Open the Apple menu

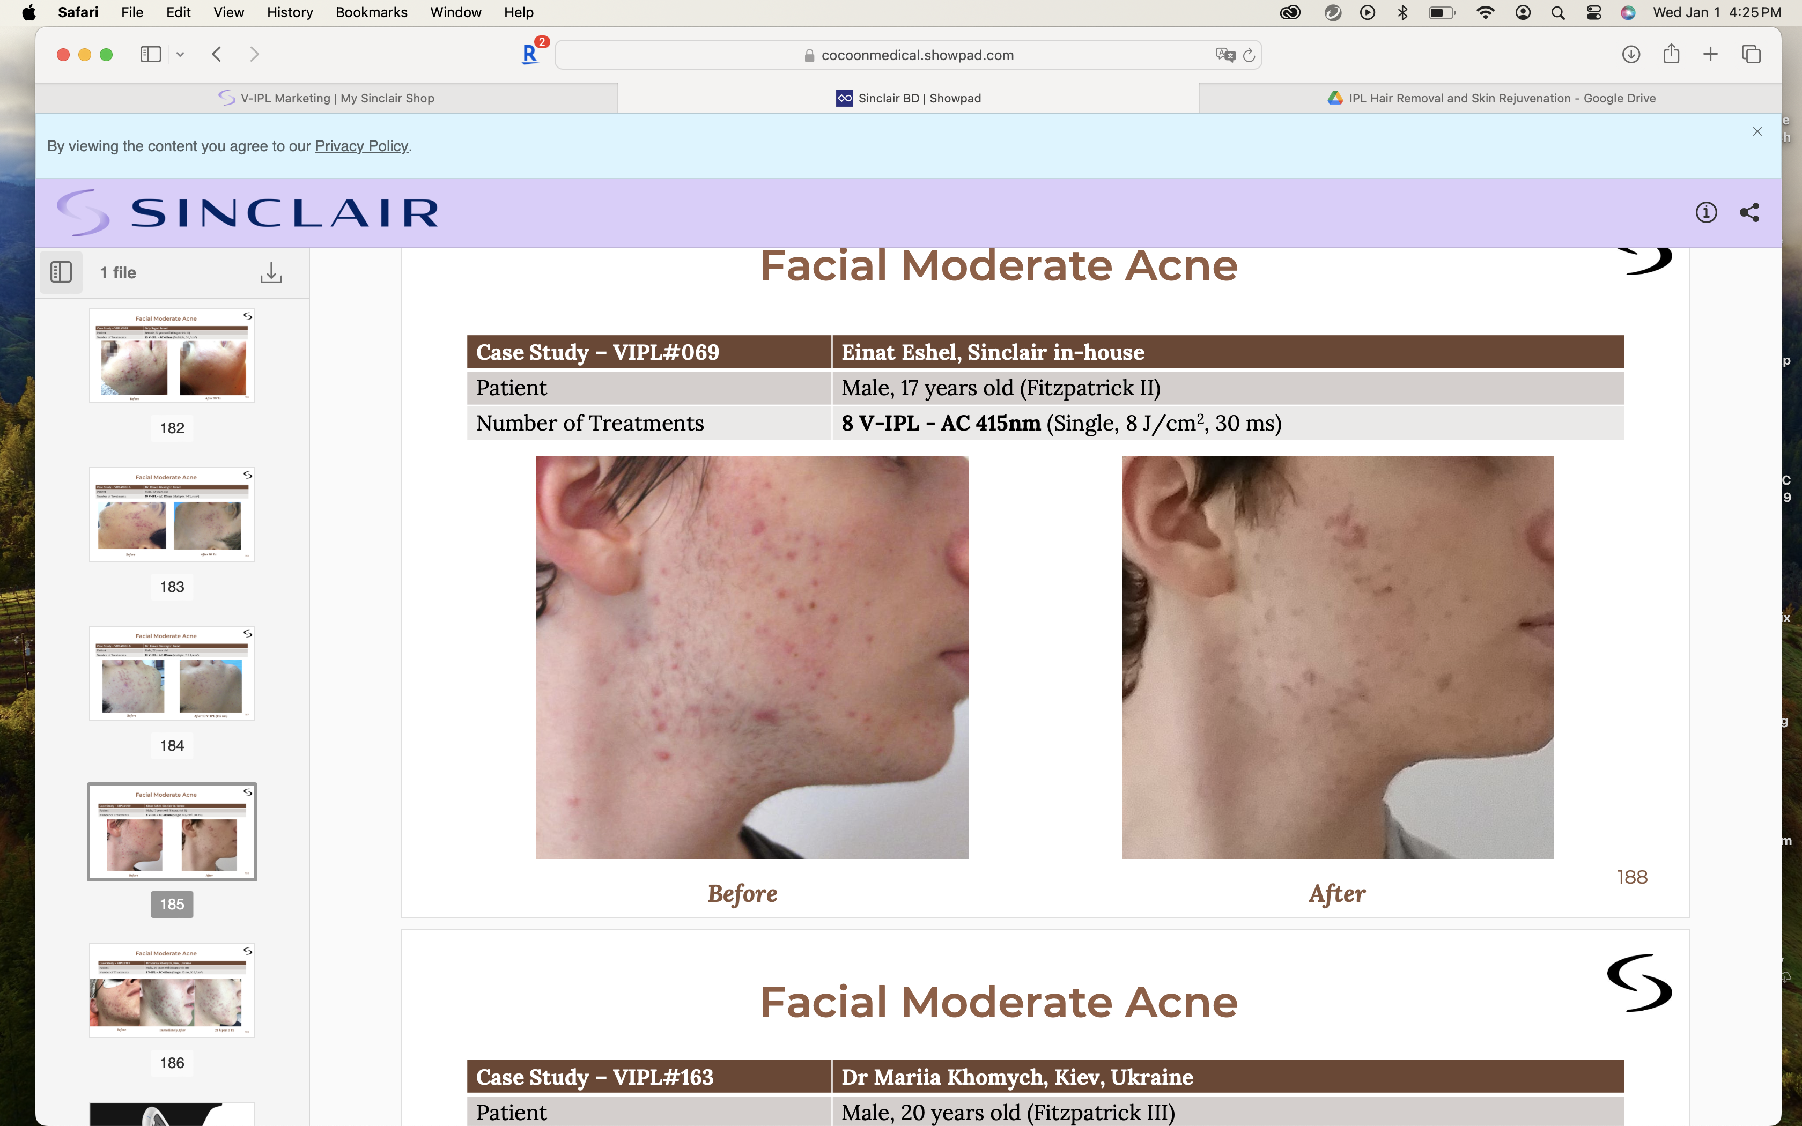point(28,13)
